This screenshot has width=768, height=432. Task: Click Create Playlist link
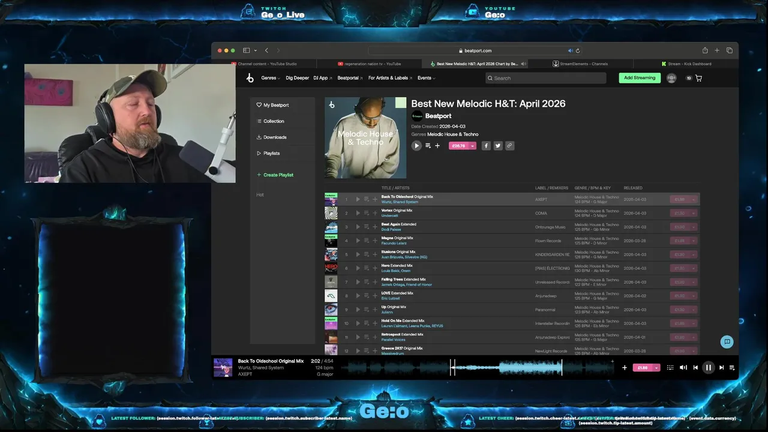tap(275, 175)
